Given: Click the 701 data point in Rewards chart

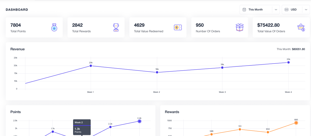Looking at the screenshot, I should (240, 129).
